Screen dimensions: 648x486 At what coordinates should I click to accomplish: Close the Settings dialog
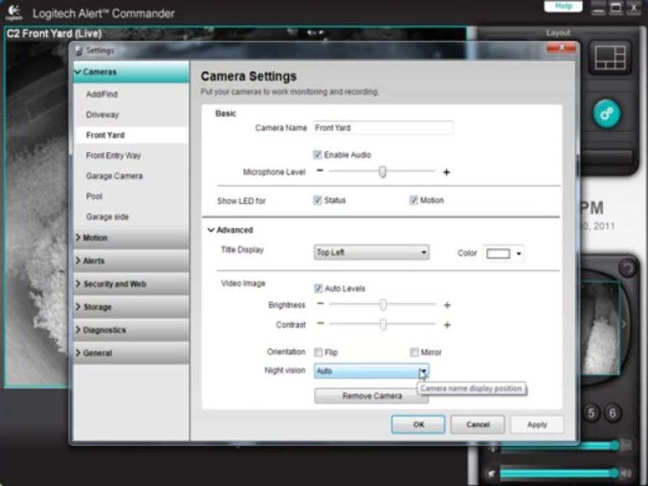pos(561,48)
